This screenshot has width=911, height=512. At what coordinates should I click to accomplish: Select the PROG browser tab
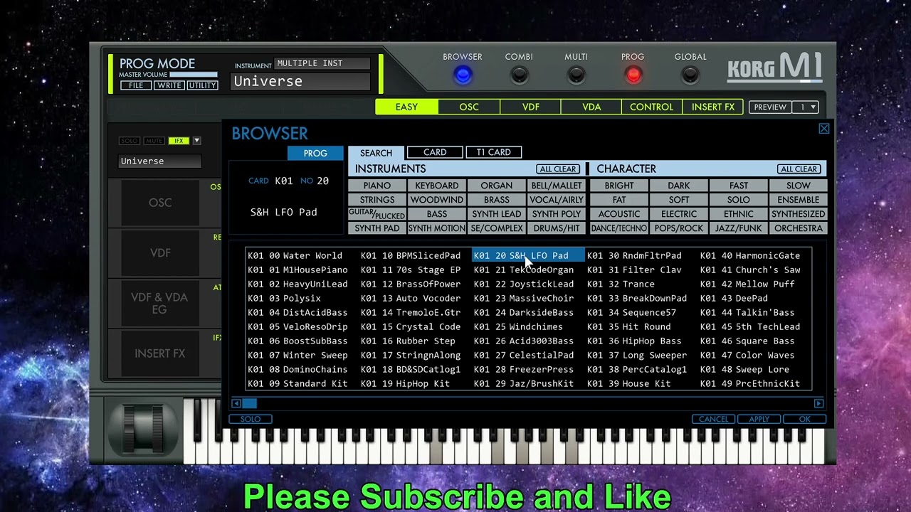(x=315, y=153)
